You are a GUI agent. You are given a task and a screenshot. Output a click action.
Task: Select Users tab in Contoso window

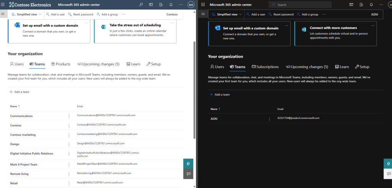tap(17, 64)
